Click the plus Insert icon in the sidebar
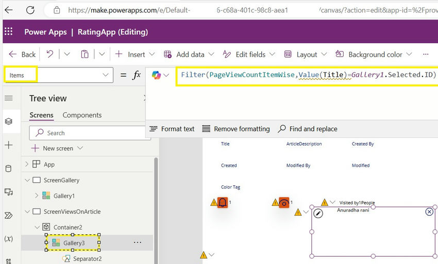This screenshot has height=264, width=438. [9, 145]
